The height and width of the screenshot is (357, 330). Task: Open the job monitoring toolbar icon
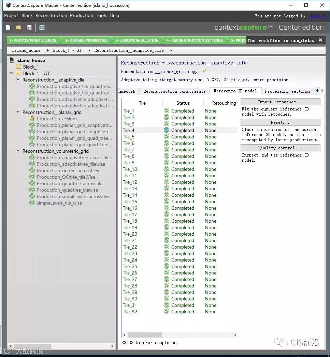(42, 28)
